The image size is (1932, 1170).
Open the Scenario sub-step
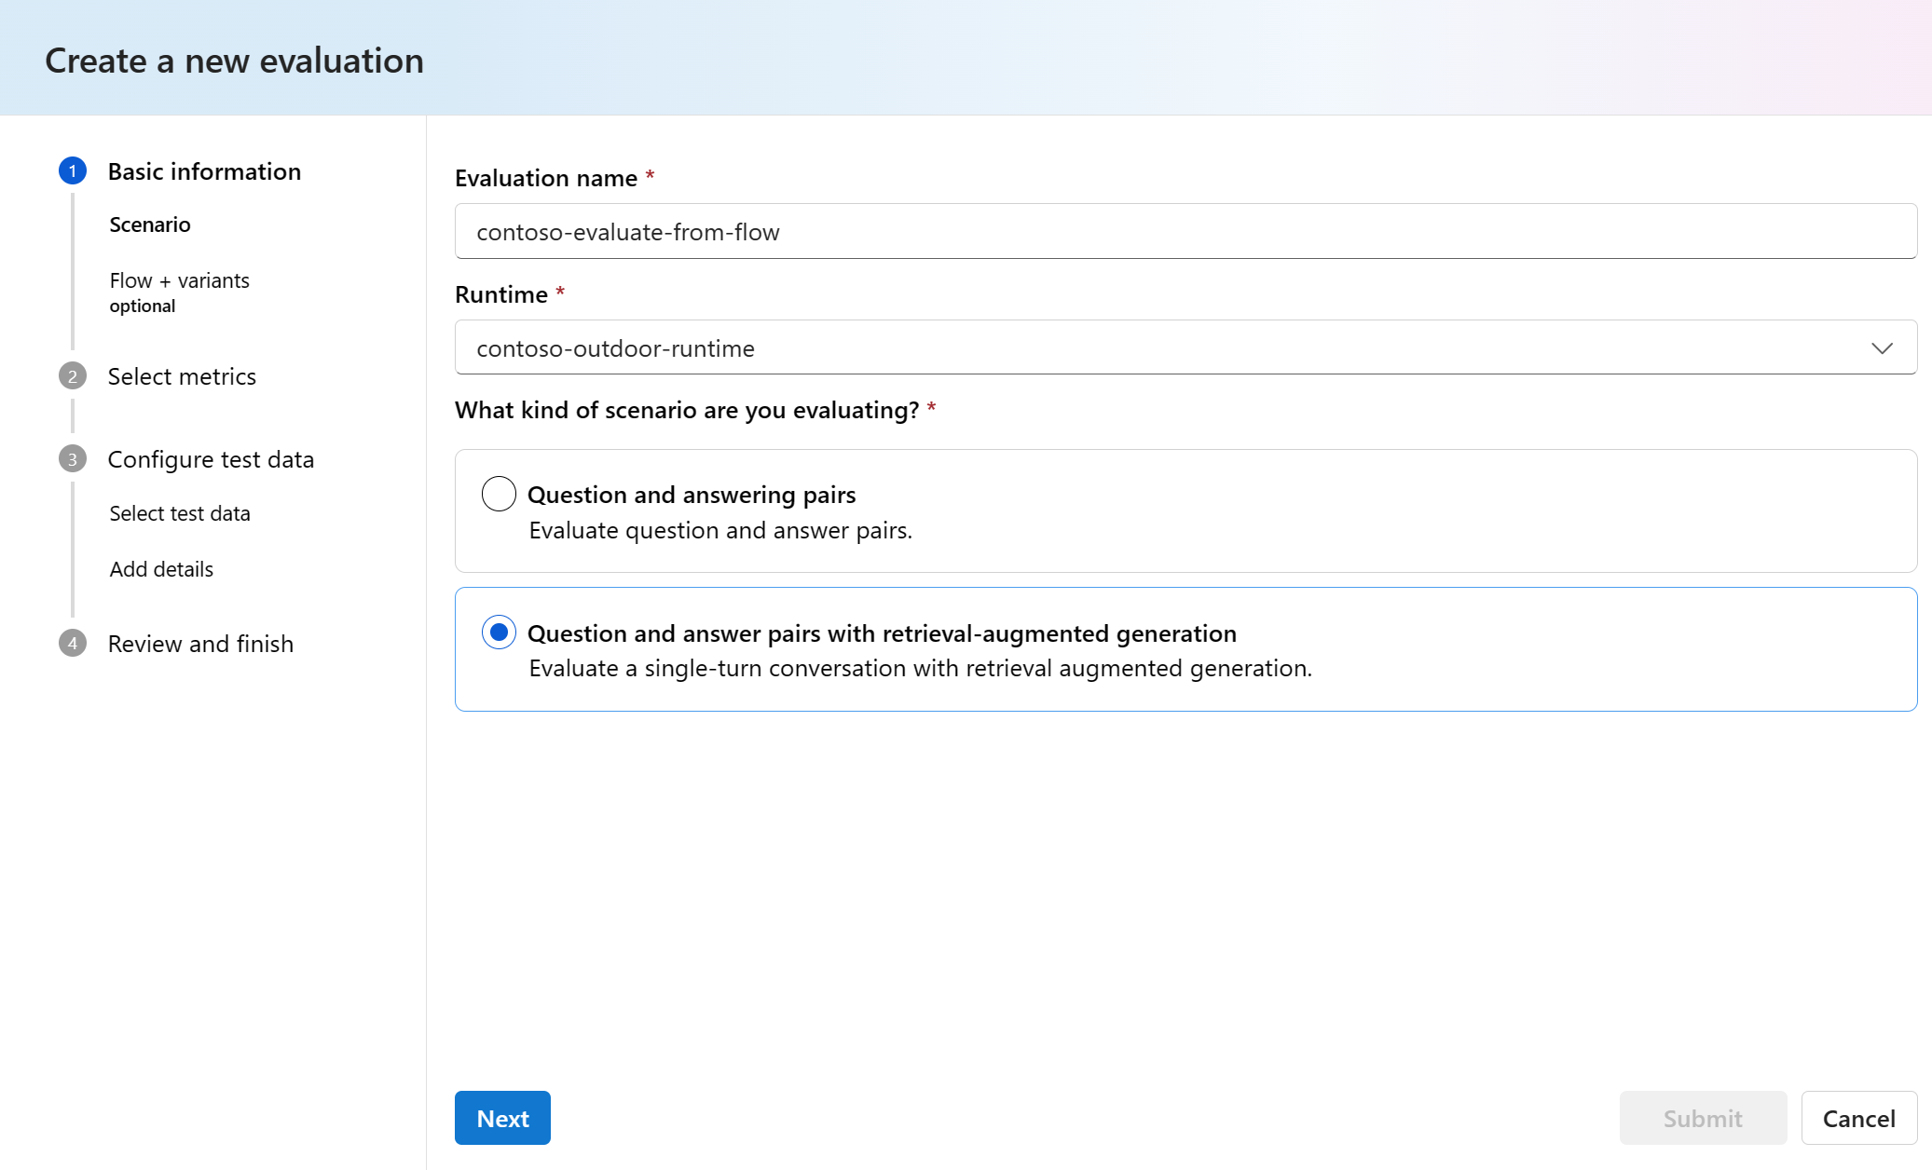(x=150, y=224)
